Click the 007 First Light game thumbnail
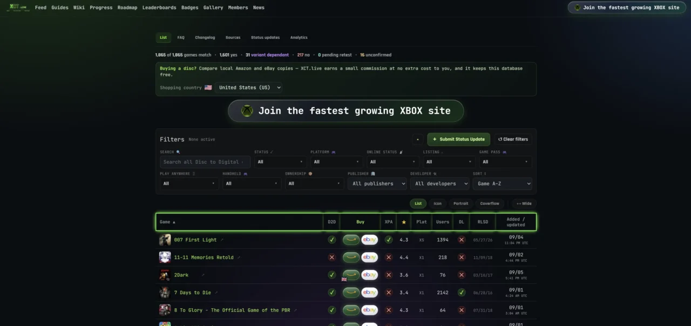 (x=165, y=240)
